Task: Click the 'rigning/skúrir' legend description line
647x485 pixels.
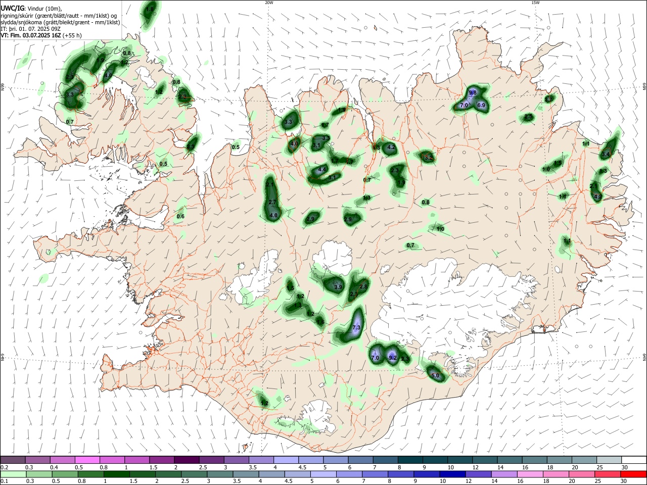Action: 59,16
